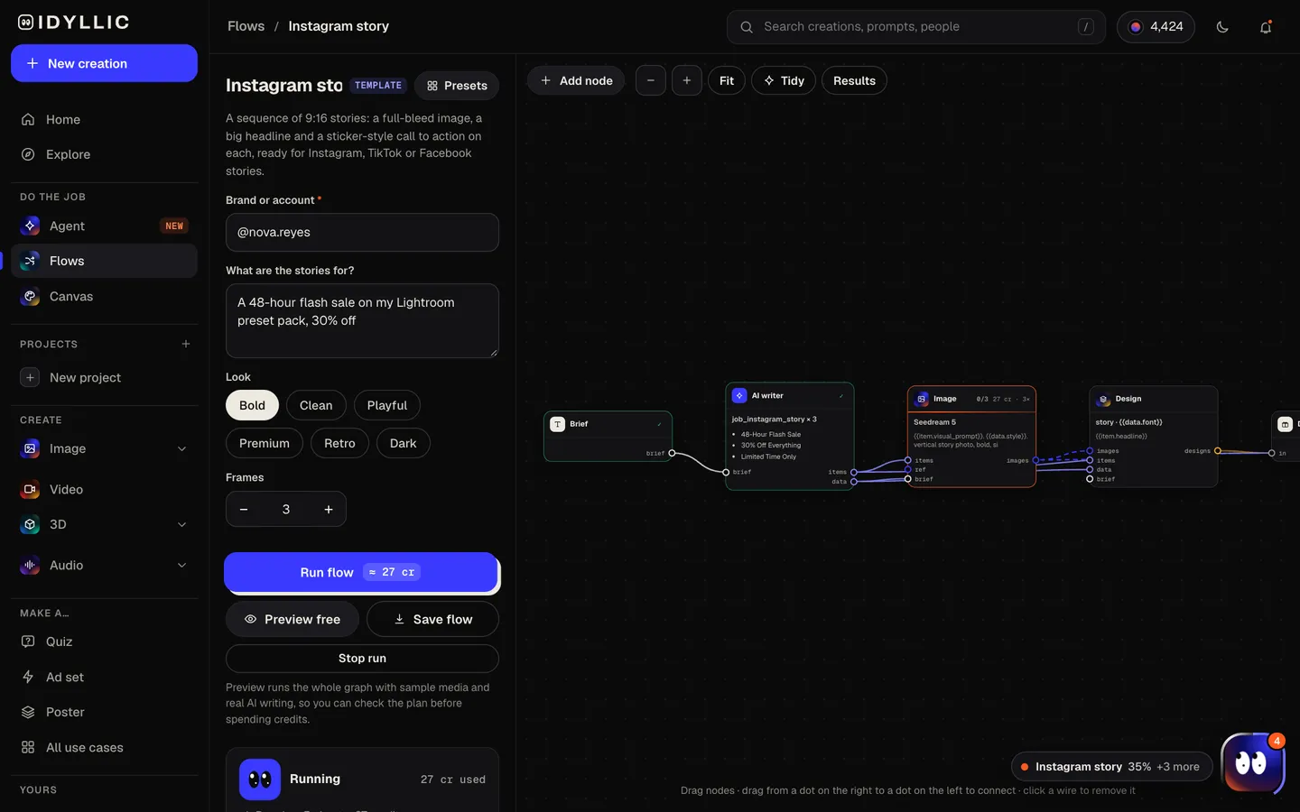
Task: Open Explore in the sidebar
Action: click(x=104, y=154)
